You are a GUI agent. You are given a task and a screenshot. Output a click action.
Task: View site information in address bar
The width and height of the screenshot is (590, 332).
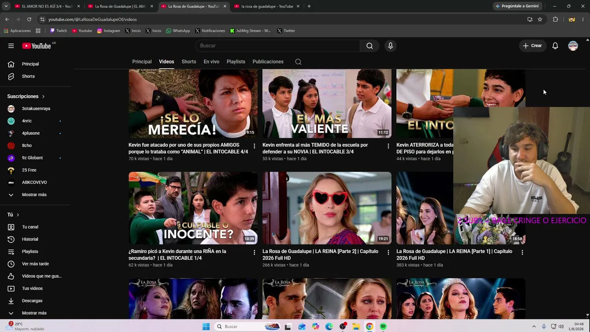point(42,19)
